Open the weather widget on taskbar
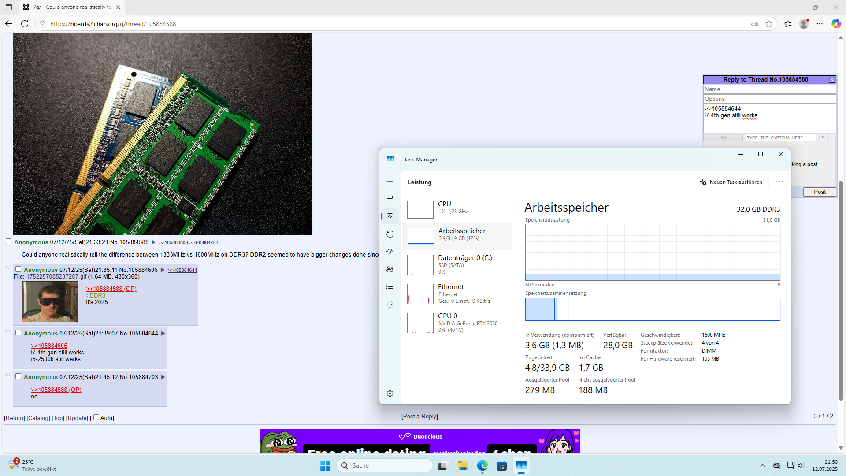 pyautogui.click(x=33, y=465)
